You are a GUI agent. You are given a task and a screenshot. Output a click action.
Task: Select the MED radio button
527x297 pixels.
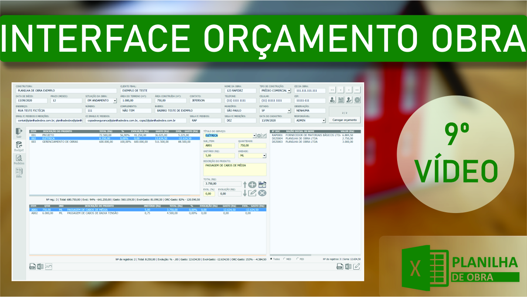coord(284,259)
